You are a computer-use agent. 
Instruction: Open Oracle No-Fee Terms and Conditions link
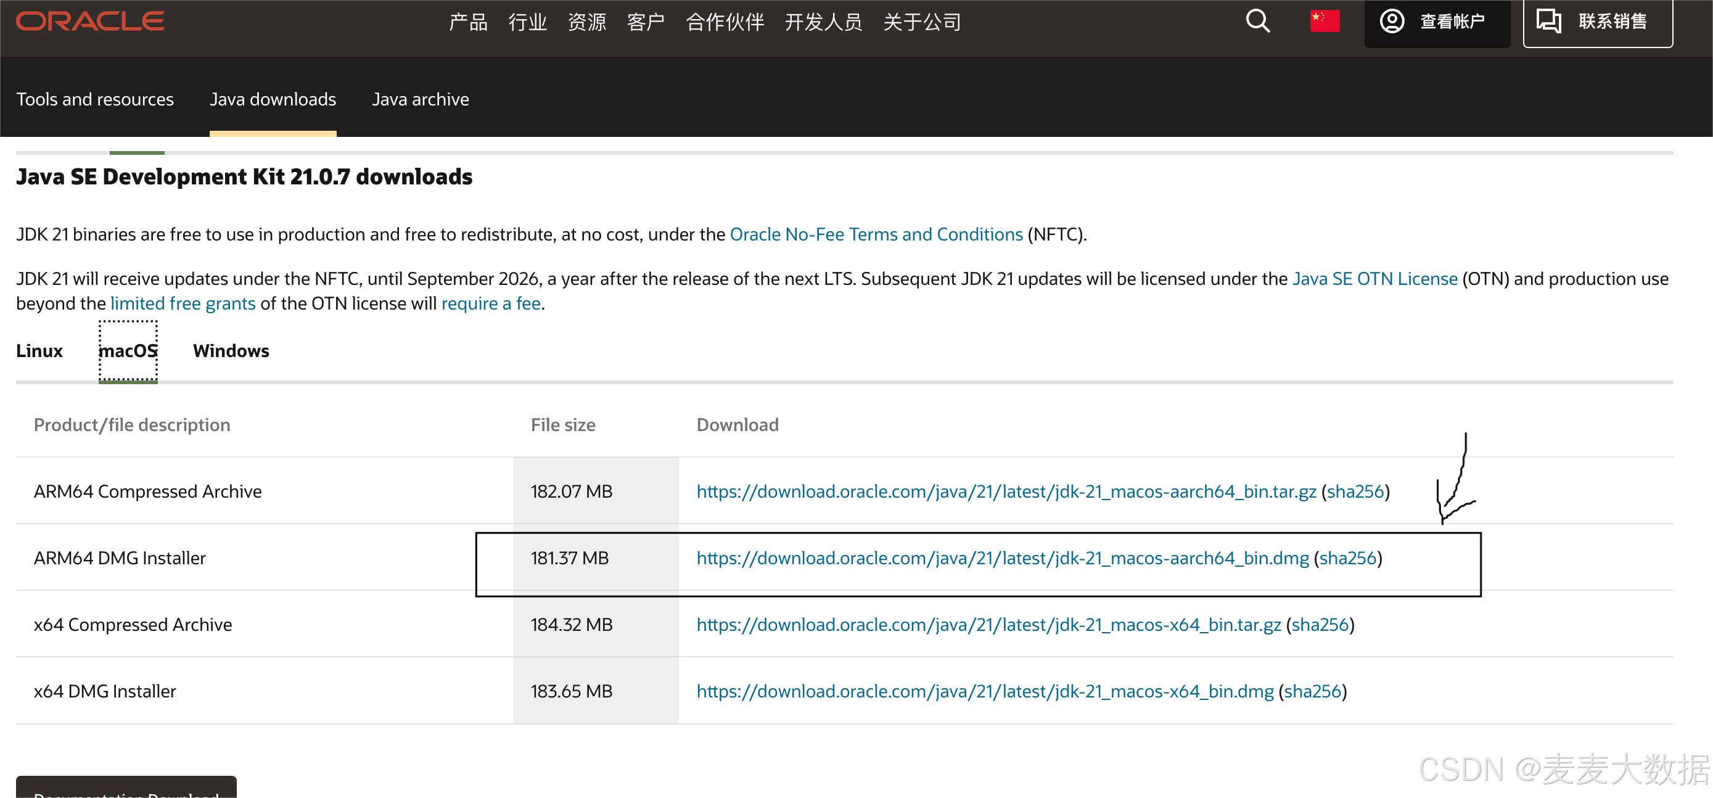pyautogui.click(x=876, y=234)
